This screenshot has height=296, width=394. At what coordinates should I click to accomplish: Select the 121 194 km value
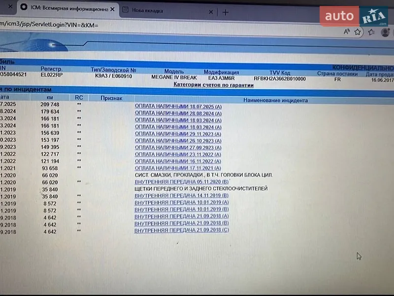click(x=50, y=161)
